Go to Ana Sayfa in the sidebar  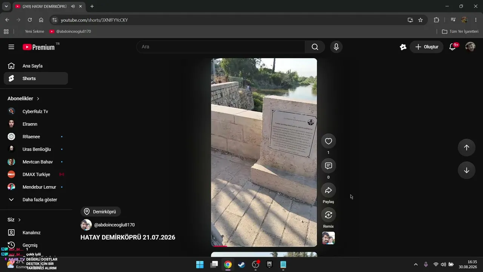click(x=36, y=66)
